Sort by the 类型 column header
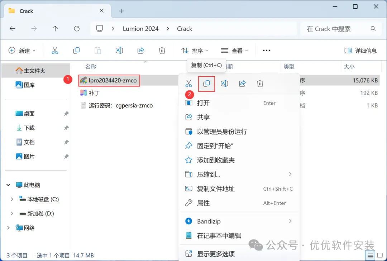This screenshot has height=261, width=387. click(x=289, y=67)
